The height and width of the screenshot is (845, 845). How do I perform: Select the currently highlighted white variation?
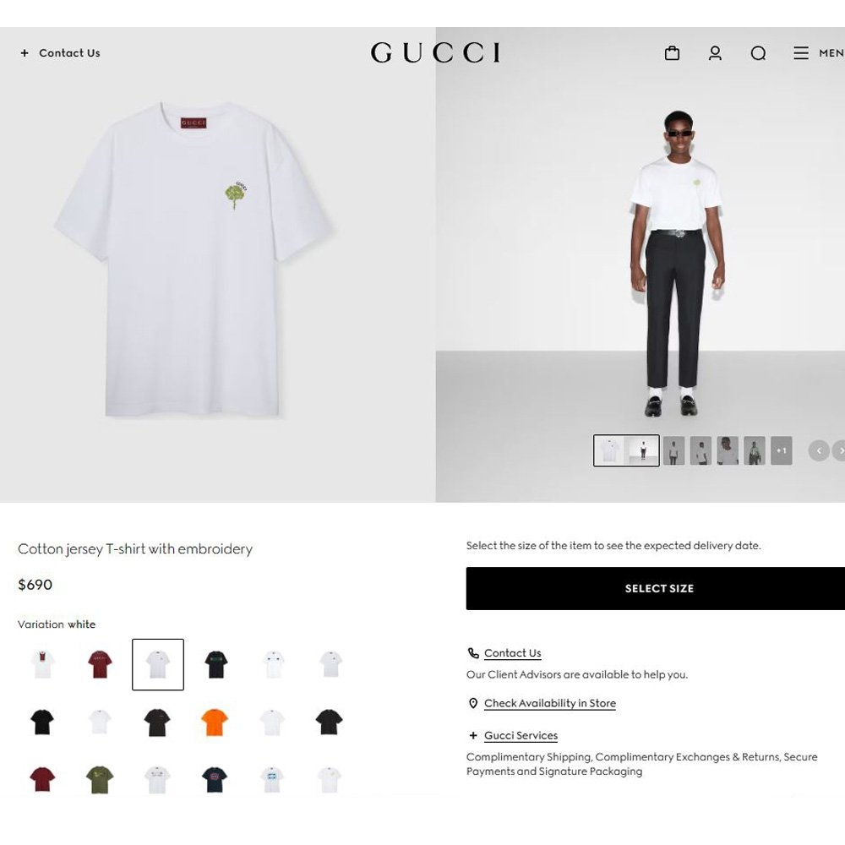[158, 664]
